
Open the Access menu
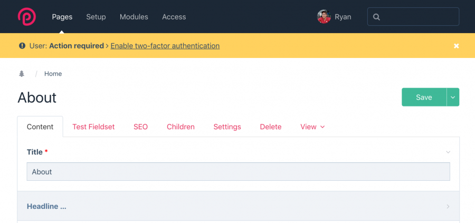click(174, 17)
